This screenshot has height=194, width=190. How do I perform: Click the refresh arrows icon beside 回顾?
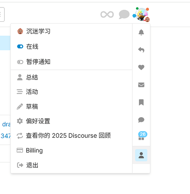(20, 136)
